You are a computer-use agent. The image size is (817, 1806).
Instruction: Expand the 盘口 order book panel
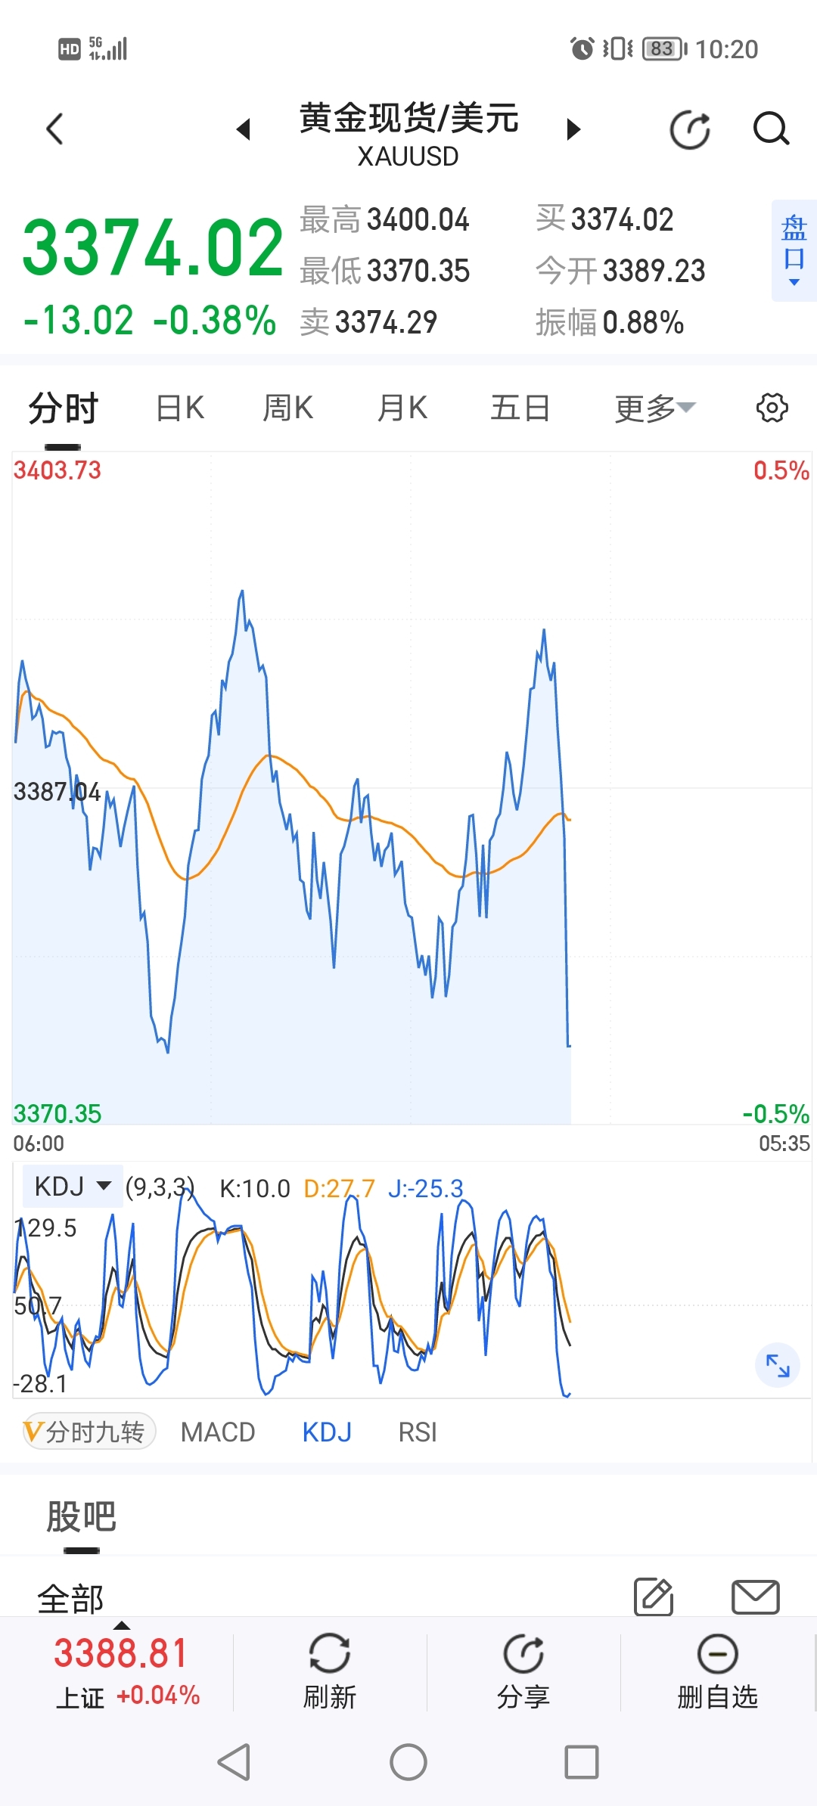[794, 250]
